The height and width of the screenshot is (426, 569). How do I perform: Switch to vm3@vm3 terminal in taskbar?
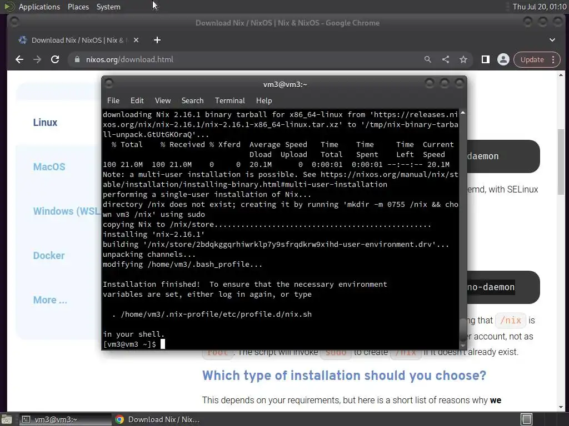[66, 419]
